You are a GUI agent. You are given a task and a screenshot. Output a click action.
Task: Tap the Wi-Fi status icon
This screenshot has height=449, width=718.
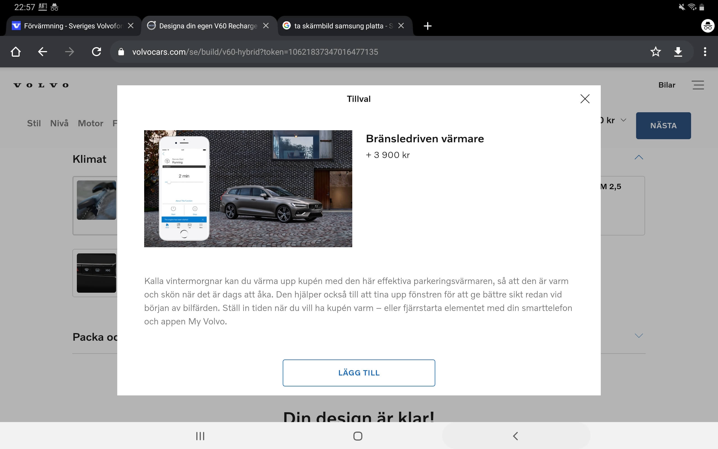coord(692,7)
